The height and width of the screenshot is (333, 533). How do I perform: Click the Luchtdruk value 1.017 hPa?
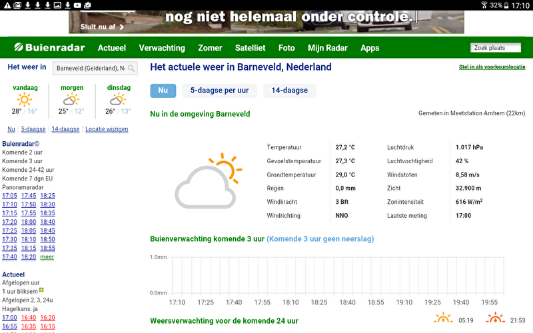click(x=470, y=147)
